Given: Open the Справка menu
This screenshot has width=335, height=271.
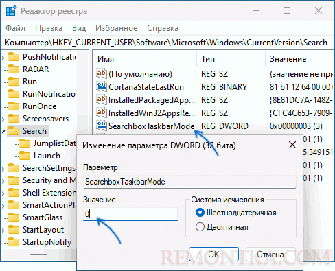Looking at the screenshot, I should click(x=163, y=28).
